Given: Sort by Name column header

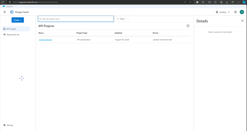Looking at the screenshot, I should click(x=41, y=33).
